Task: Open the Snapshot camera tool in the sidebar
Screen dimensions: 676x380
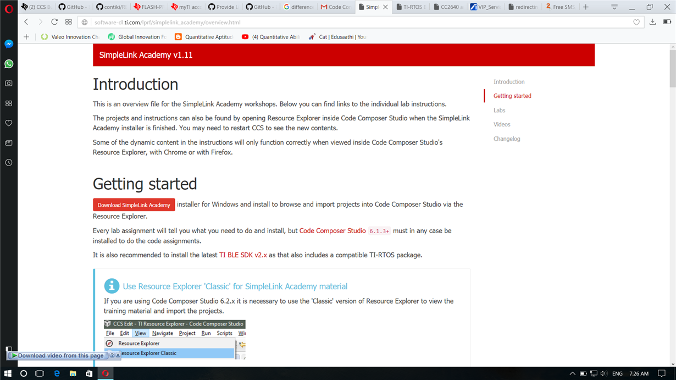Action: click(x=9, y=84)
